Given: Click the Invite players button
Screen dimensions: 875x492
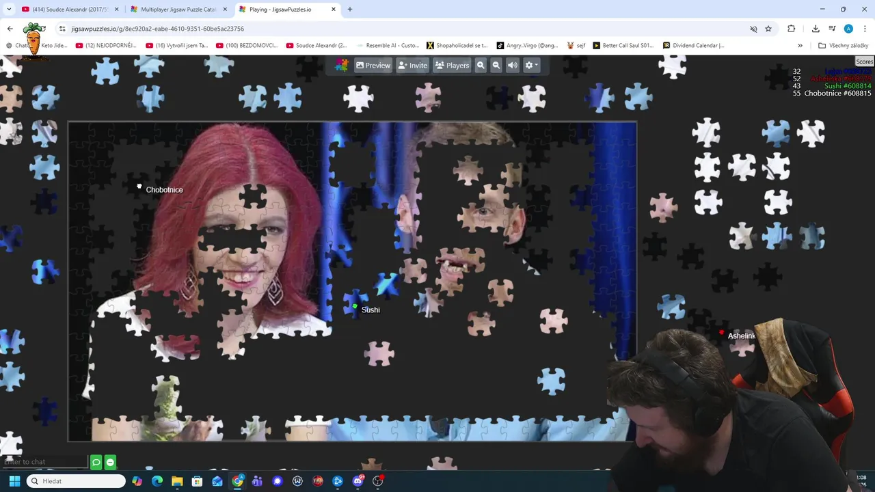Looking at the screenshot, I should pos(413,66).
